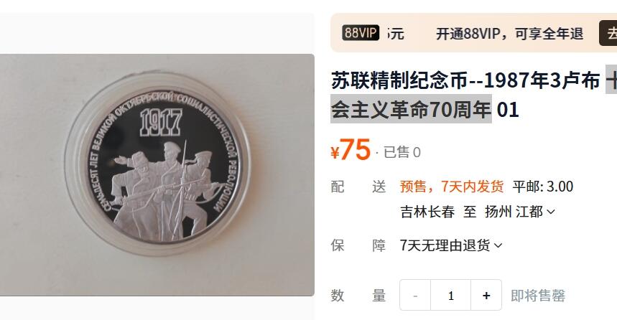Expand the chevron beside 7天无理由退货

pos(498,246)
